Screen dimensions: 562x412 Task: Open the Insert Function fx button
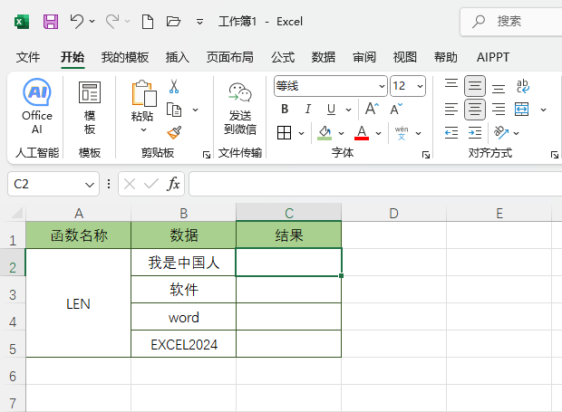point(173,184)
